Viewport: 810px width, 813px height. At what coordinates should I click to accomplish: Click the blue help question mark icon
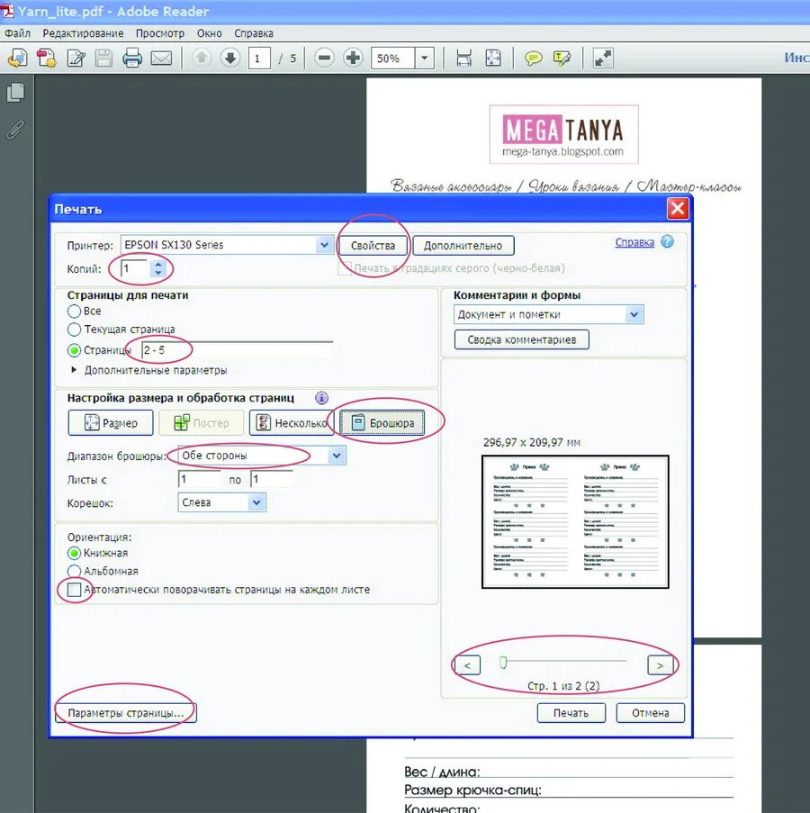point(668,241)
